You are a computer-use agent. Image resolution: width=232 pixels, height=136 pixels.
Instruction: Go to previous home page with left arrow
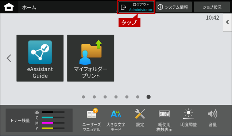tap(9, 58)
